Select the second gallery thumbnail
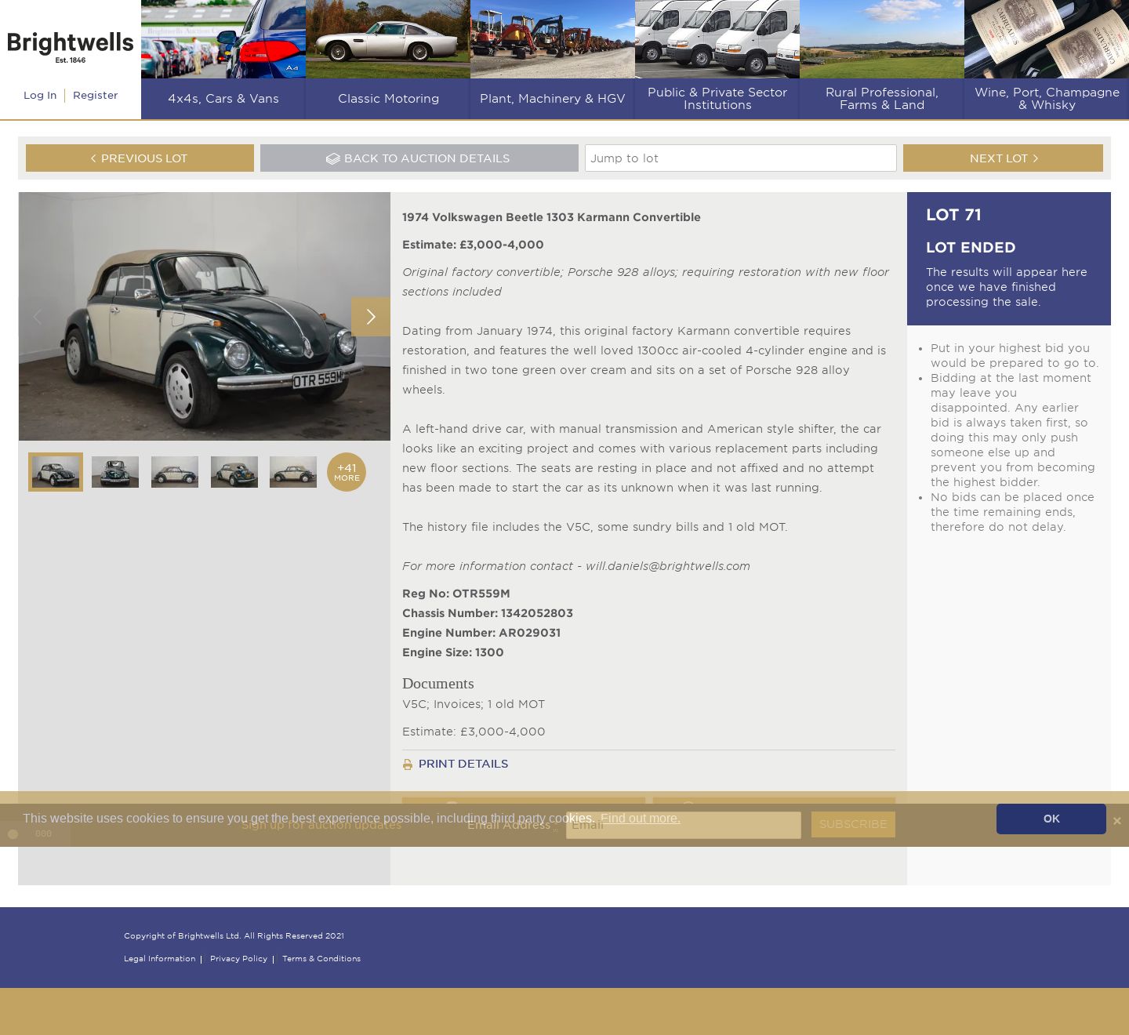Viewport: 1129px width, 1035px height. click(x=115, y=472)
